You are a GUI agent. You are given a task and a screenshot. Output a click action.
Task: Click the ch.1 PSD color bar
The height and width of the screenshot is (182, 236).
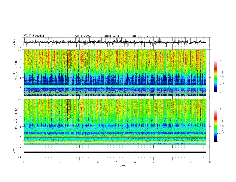(216, 76)
